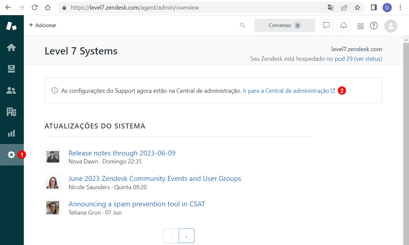
Task: Open the Reporting bar chart icon
Action: tap(11, 134)
